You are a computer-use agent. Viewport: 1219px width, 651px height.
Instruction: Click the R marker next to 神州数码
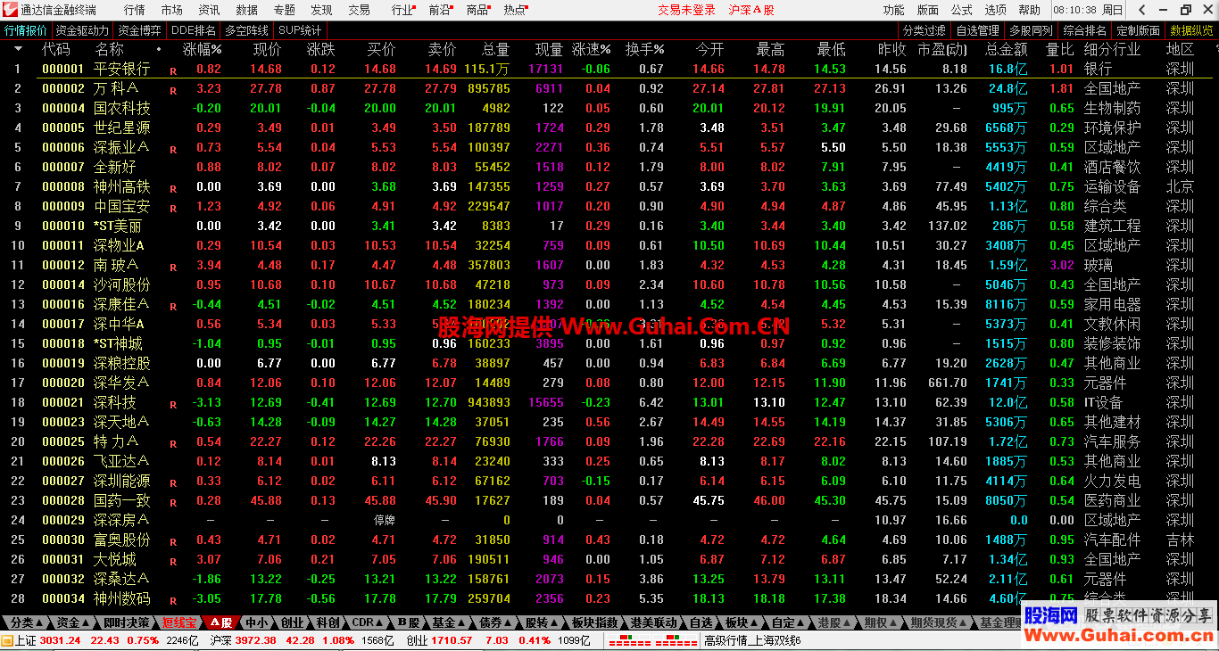[173, 600]
